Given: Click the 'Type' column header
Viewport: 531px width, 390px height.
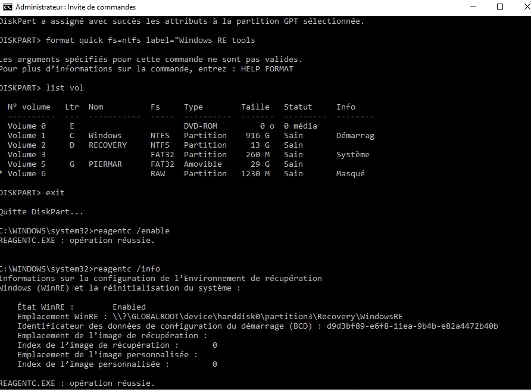Looking at the screenshot, I should point(193,107).
